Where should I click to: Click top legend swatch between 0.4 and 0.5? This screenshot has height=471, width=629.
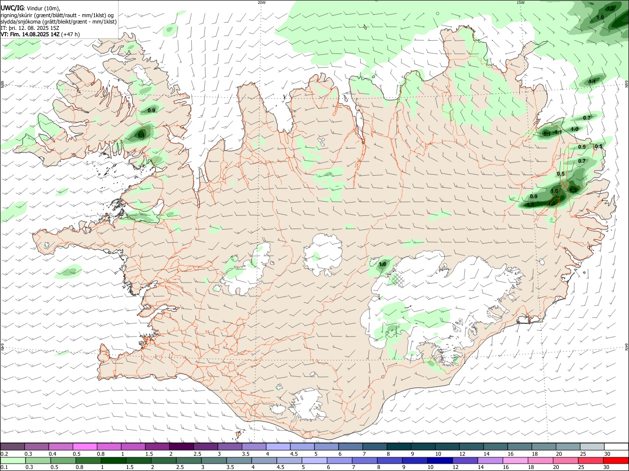point(61,446)
